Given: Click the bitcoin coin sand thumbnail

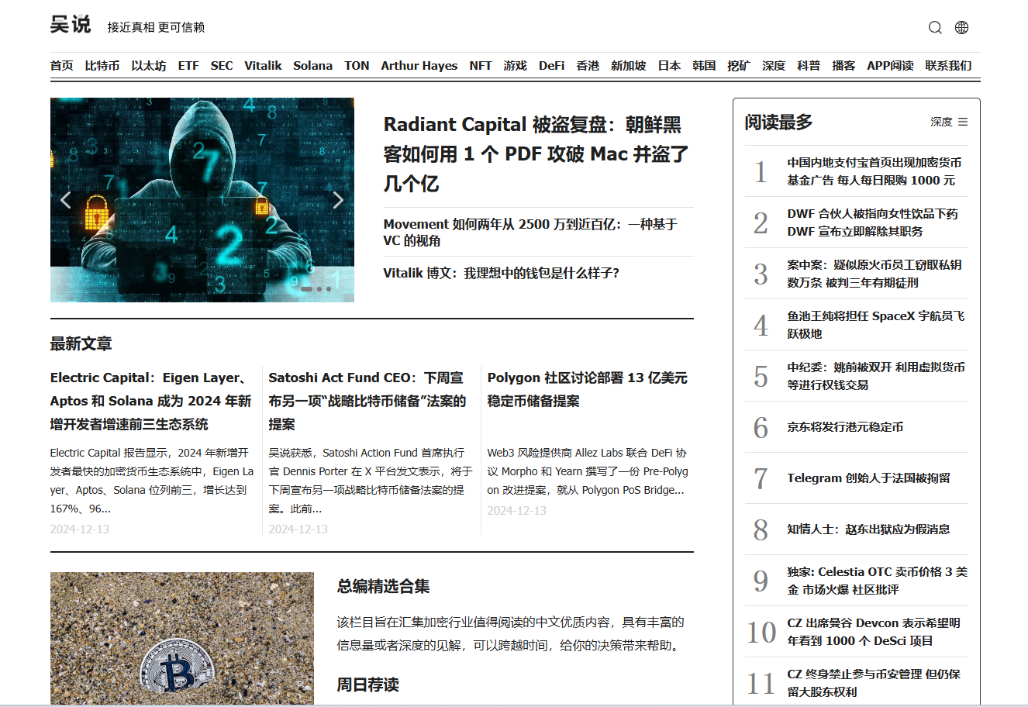Looking at the screenshot, I should point(181,638).
